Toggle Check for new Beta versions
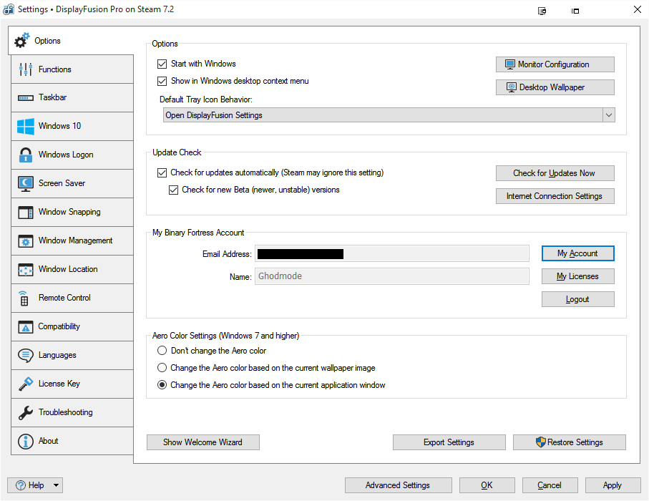 pyautogui.click(x=173, y=190)
